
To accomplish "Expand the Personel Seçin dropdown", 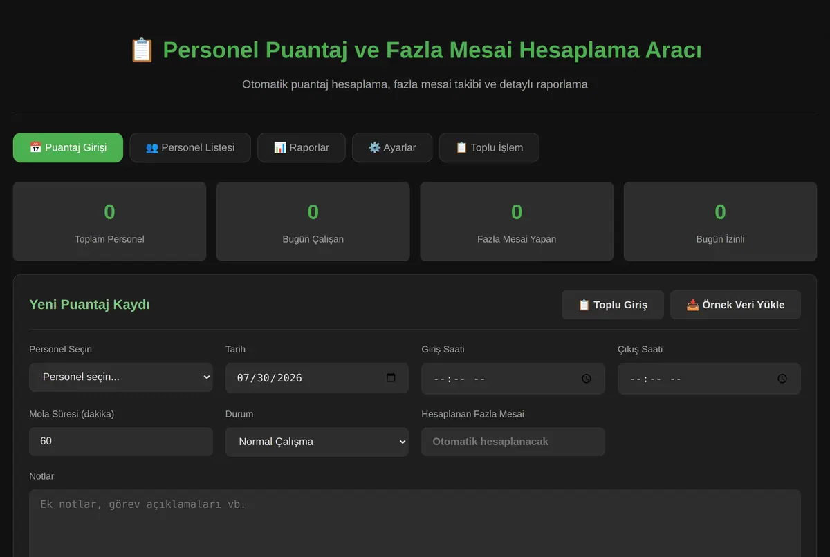I will pyautogui.click(x=121, y=377).
